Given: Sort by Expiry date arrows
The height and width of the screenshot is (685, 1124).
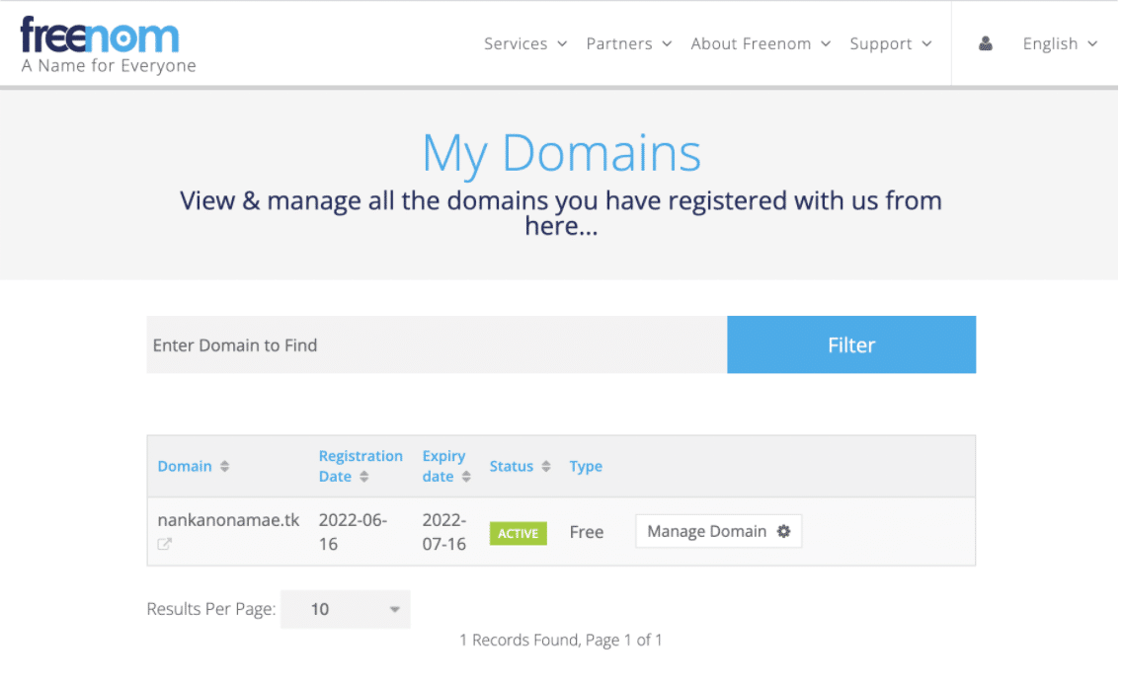Looking at the screenshot, I should tap(466, 477).
